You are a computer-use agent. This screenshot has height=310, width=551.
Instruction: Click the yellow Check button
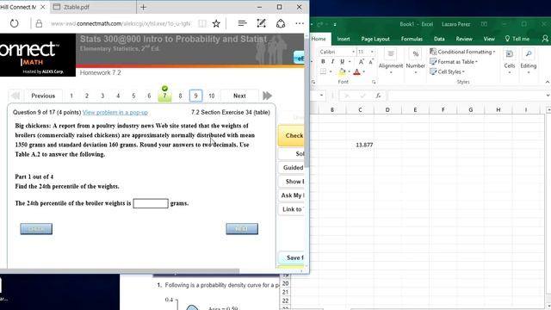point(291,135)
